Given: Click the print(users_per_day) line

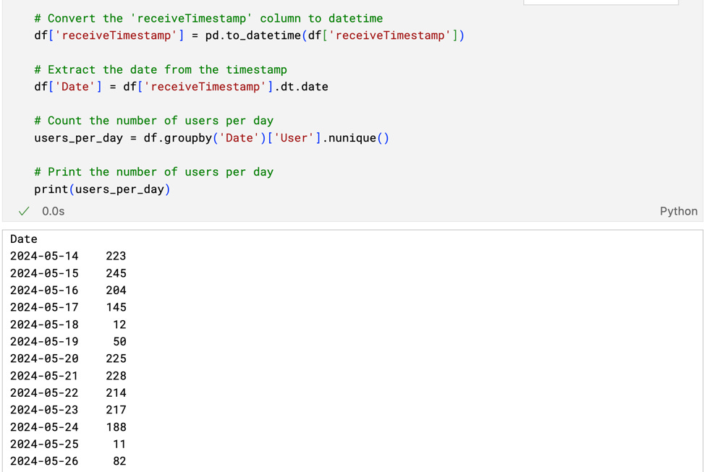Looking at the screenshot, I should [102, 189].
